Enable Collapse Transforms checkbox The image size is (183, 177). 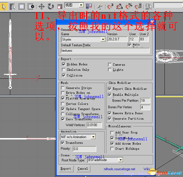pyautogui.click(x=63, y=114)
